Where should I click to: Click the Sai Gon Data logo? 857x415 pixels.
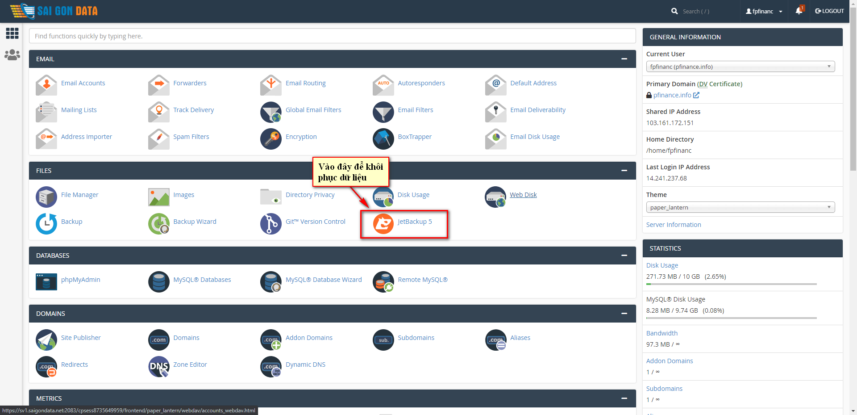tap(54, 11)
